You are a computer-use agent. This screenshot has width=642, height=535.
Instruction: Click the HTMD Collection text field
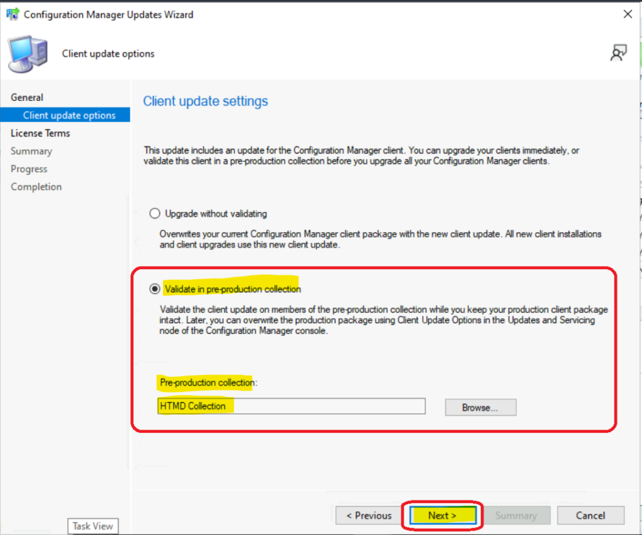[292, 406]
